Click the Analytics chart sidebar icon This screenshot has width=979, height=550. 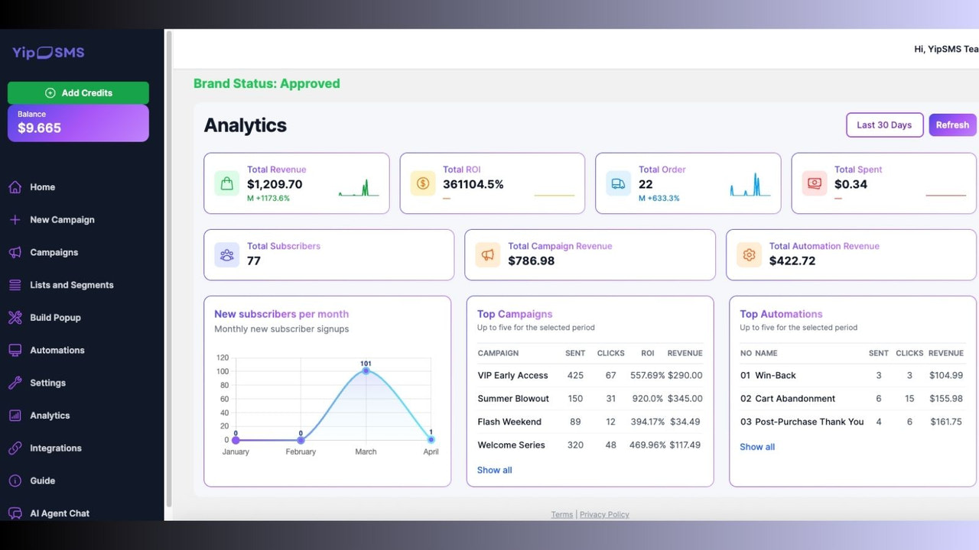click(15, 416)
